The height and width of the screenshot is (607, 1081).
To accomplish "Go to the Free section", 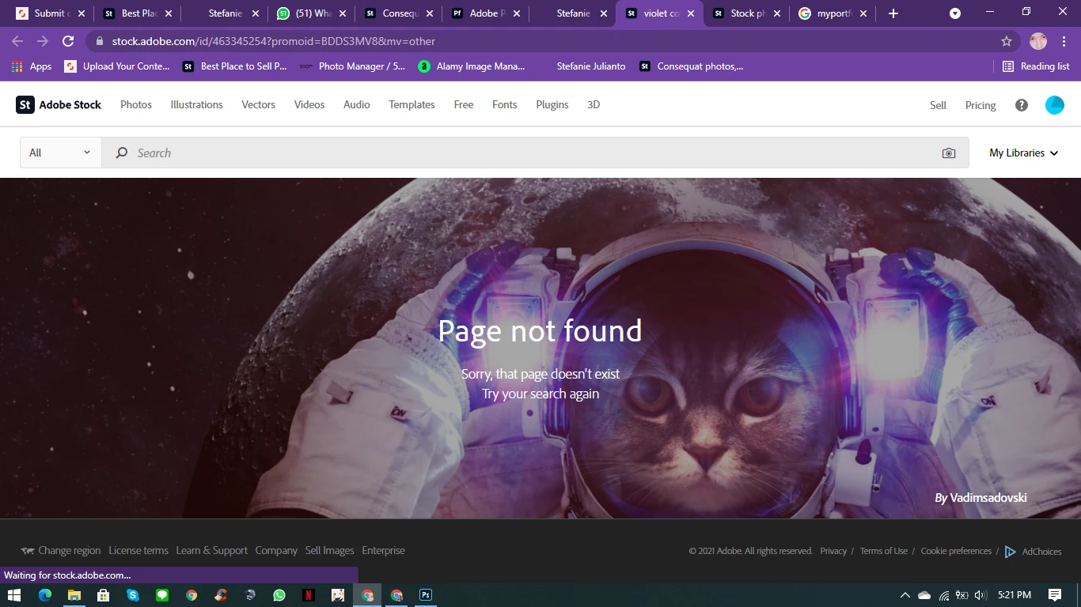I will (464, 104).
